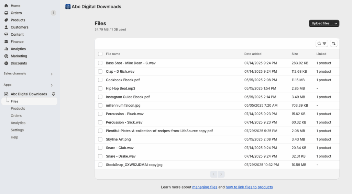Go to Customers in the sidebar
352x194 pixels.
[x=20, y=27]
